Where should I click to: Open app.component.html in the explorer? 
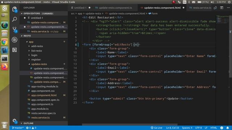pos(44,95)
